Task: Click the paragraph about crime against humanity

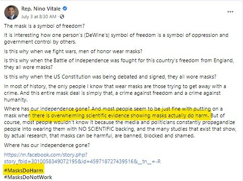Action: point(115,93)
